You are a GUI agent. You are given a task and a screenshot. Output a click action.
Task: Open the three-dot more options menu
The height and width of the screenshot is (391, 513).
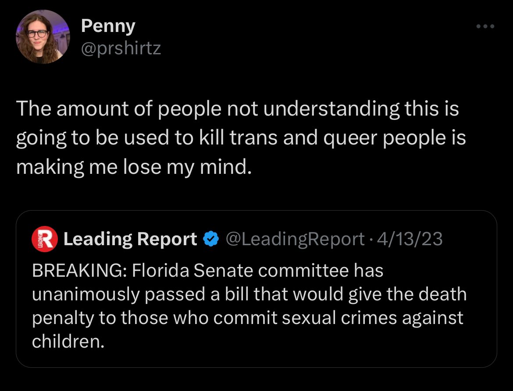click(x=485, y=27)
